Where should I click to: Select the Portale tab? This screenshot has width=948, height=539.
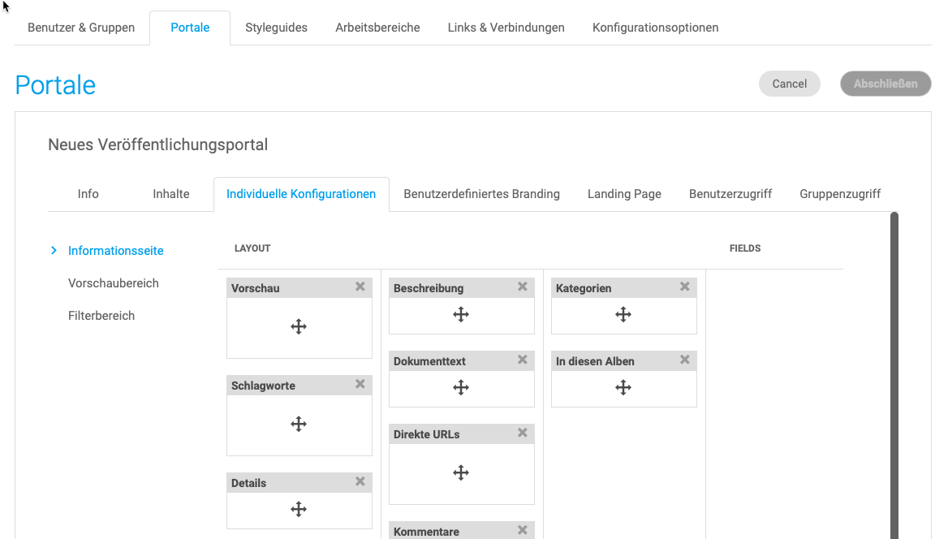pos(190,28)
